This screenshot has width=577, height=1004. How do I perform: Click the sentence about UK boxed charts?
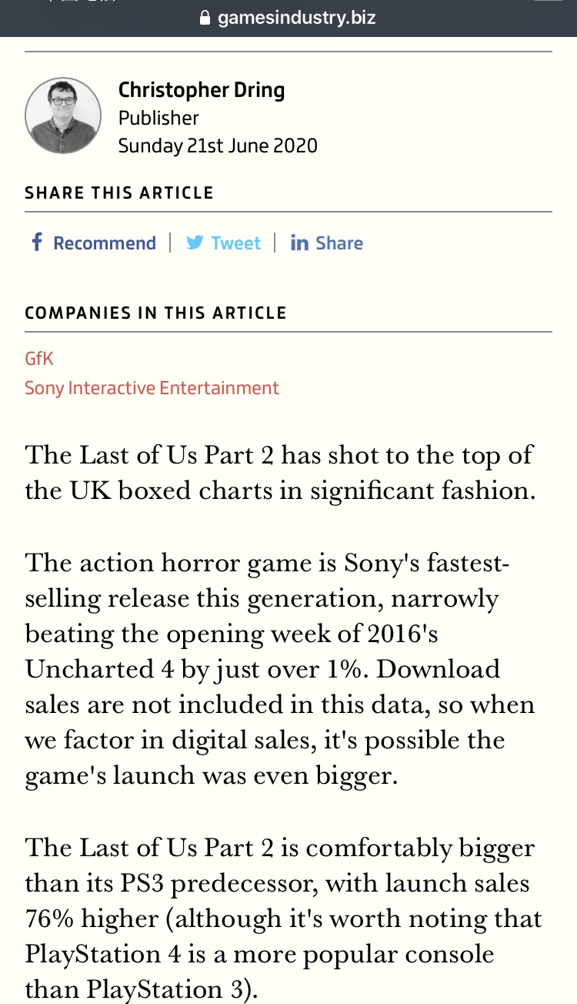(279, 472)
